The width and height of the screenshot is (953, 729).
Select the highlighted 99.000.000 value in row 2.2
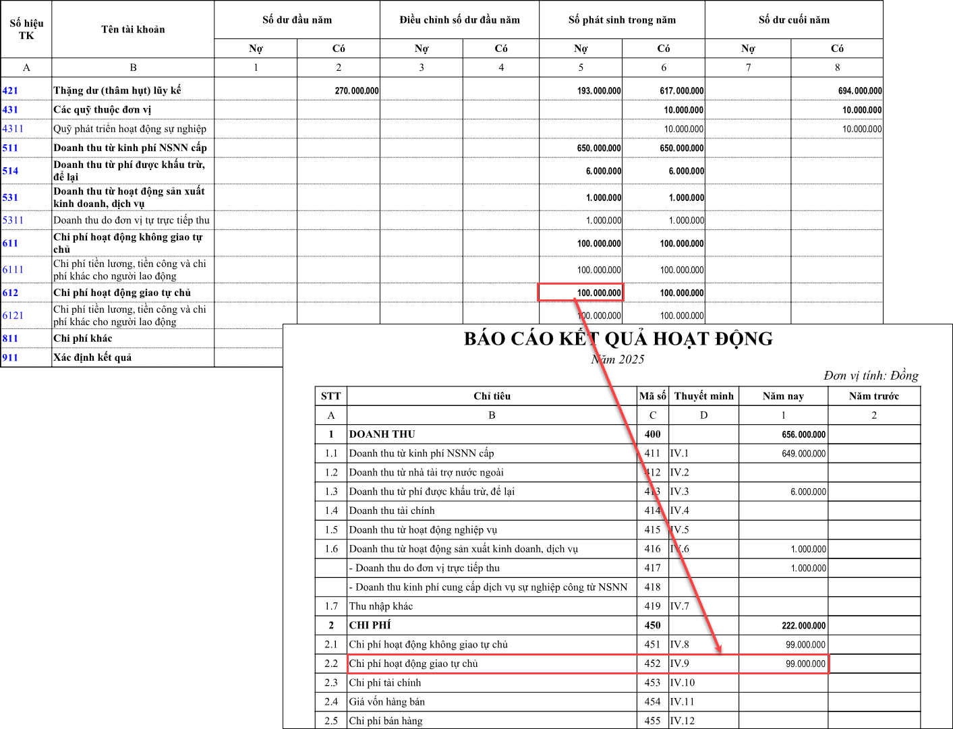(784, 664)
